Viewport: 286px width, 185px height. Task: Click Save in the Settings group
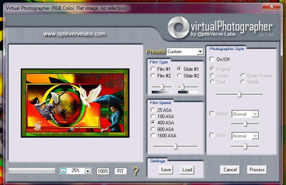[x=166, y=170]
